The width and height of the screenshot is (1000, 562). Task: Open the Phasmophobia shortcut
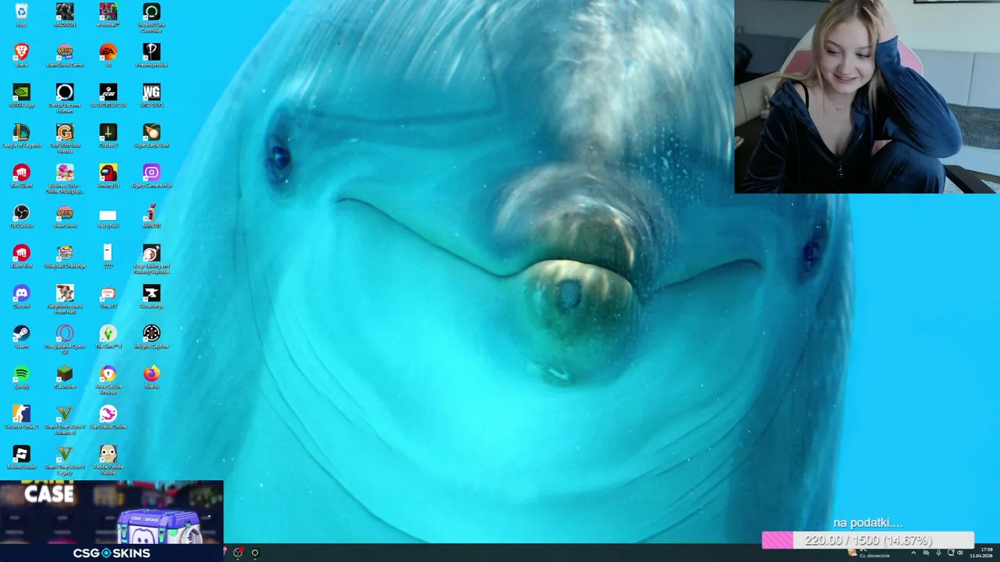pyautogui.click(x=152, y=55)
